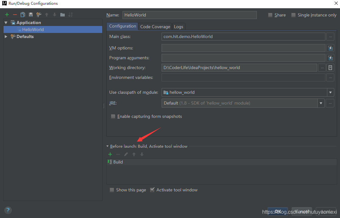The width and height of the screenshot is (340, 218).
Task: Move configuration down in left toolbar
Action: 55,15
